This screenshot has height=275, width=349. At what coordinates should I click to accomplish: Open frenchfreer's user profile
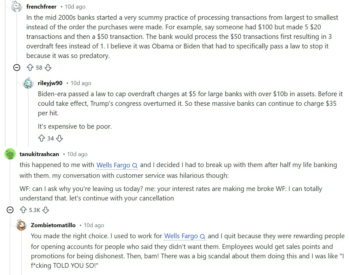click(41, 7)
